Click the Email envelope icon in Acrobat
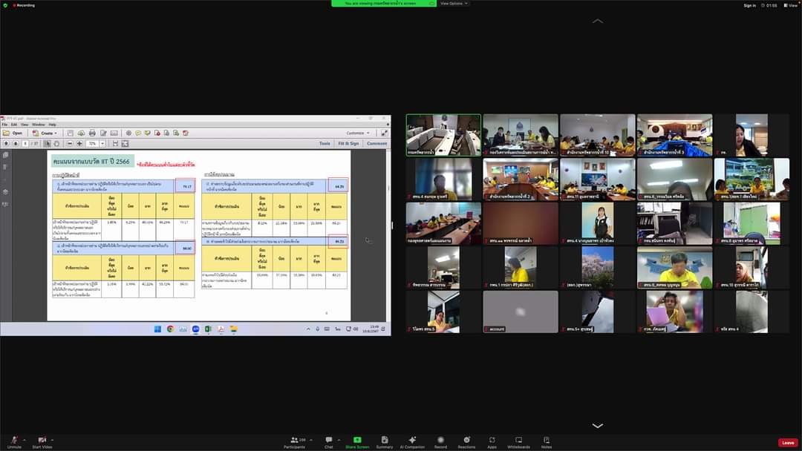Image resolution: width=802 pixels, height=451 pixels. (x=114, y=134)
